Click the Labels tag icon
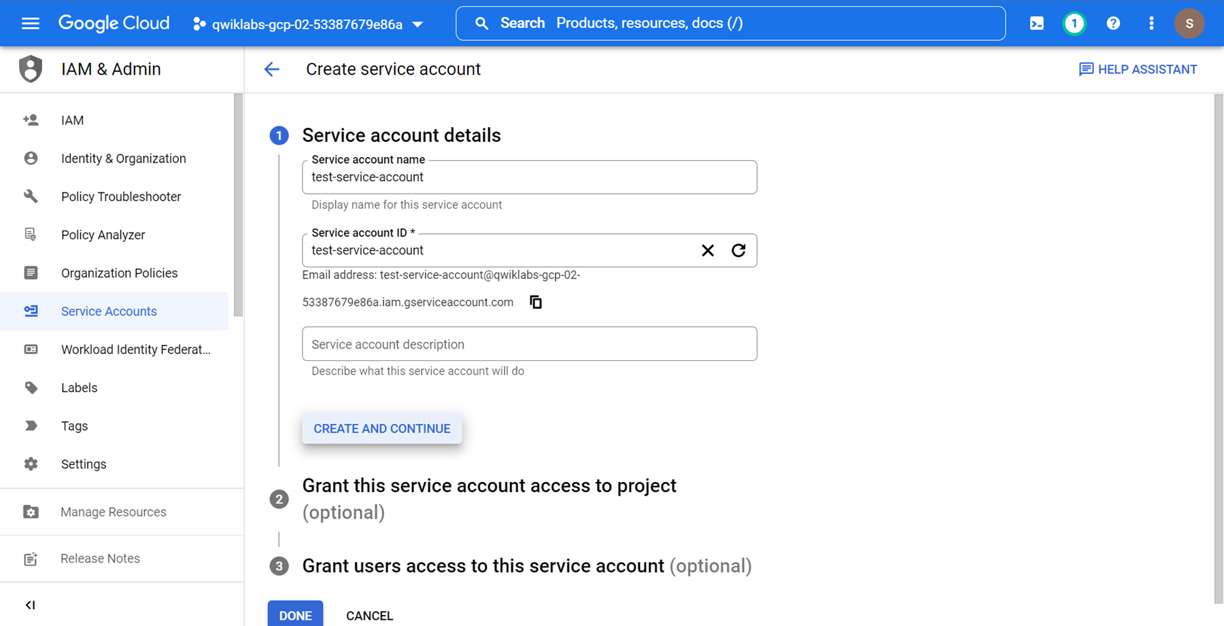 point(31,387)
